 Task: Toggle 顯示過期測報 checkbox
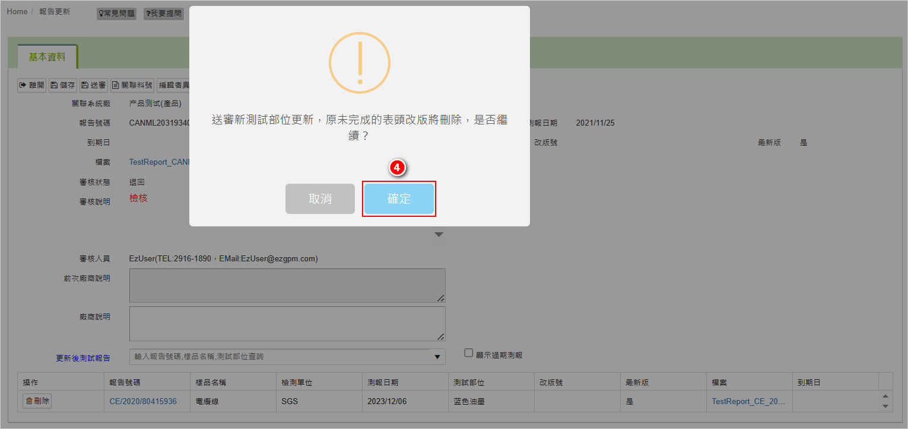point(469,353)
